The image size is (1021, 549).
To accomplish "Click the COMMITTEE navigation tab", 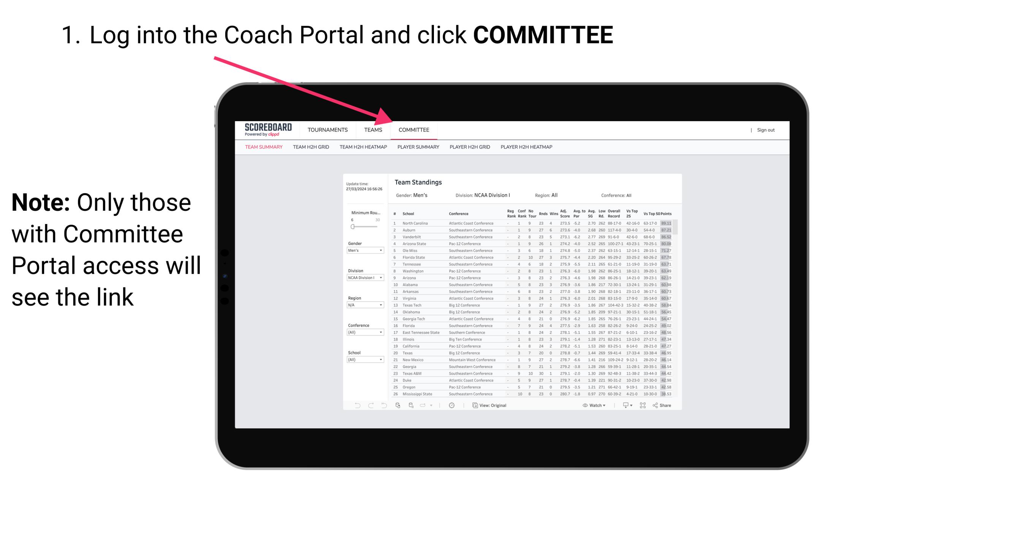I will 415,130.
